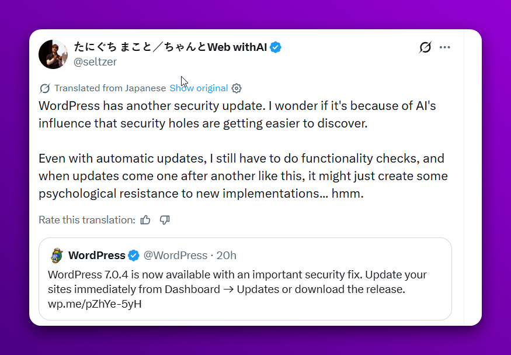This screenshot has height=355, width=511.
Task: Click WordPress's verified badge in quoted tweet
Action: 134,256
